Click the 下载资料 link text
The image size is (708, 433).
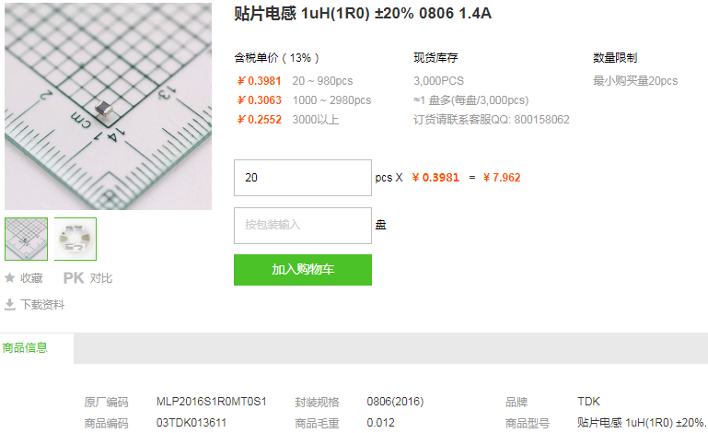tap(42, 304)
